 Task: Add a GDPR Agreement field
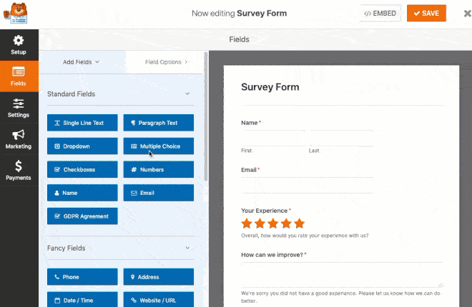pos(82,216)
